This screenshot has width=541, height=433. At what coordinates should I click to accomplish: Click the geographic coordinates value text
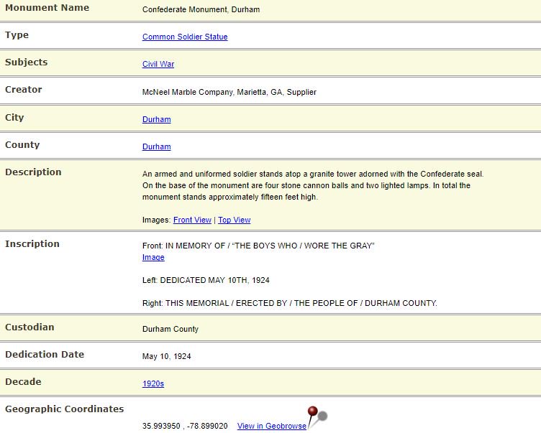(185, 426)
